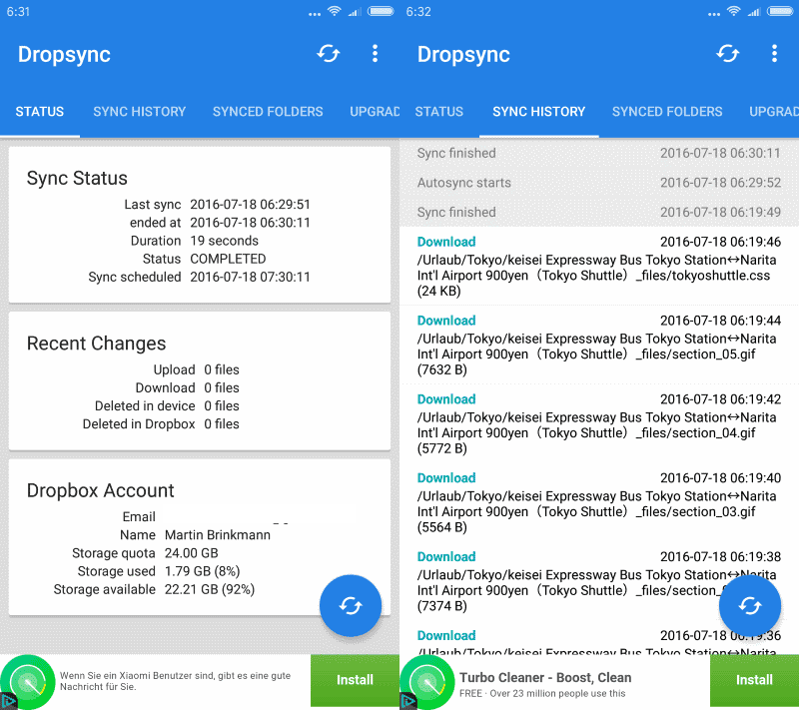Tap Dropsync title on left screen

pos(64,55)
